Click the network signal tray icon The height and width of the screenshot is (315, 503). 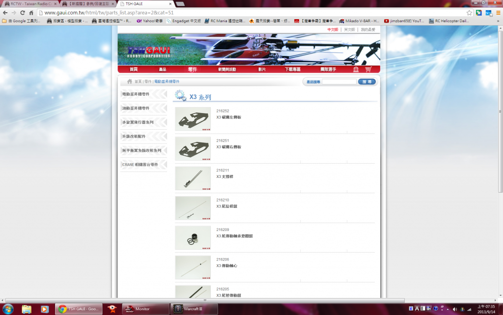[x=469, y=309]
